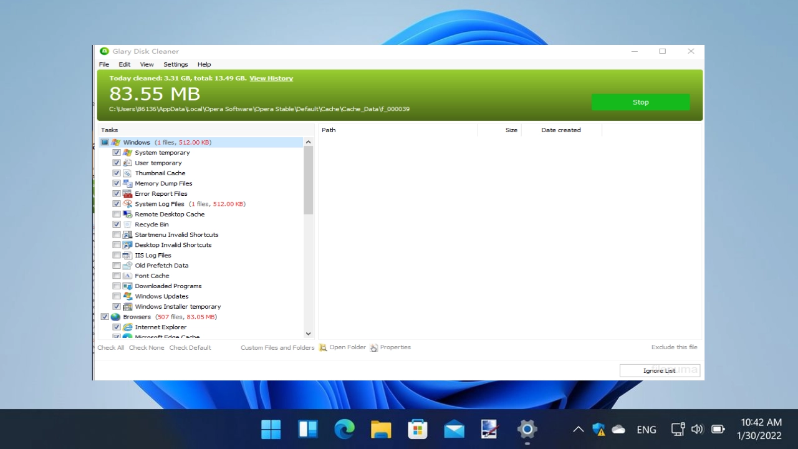798x449 pixels.
Task: Click the Glary Disk Cleaner title icon
Action: coord(105,51)
